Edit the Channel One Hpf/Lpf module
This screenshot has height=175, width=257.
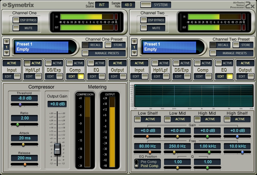tap(33, 76)
